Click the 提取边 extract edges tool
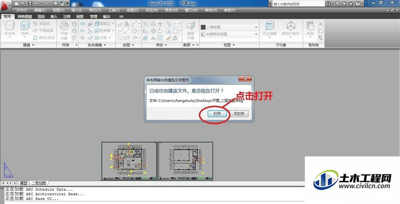Image resolution: width=400 pixels, height=204 pixels. 102,24
